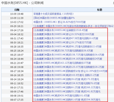Select the date cell 09-04 18:32
Screen dimensions: 114x102
click(17, 34)
